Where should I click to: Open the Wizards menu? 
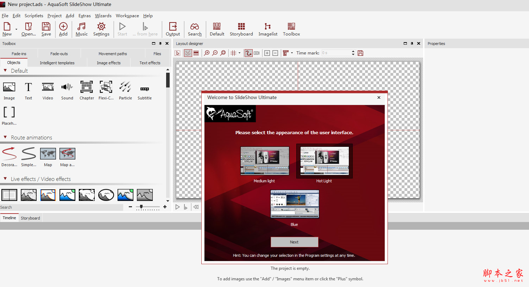click(x=103, y=16)
